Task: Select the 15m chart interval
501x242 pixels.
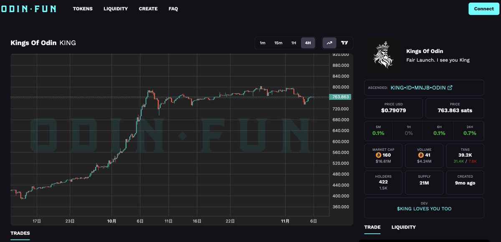Action: click(x=278, y=43)
